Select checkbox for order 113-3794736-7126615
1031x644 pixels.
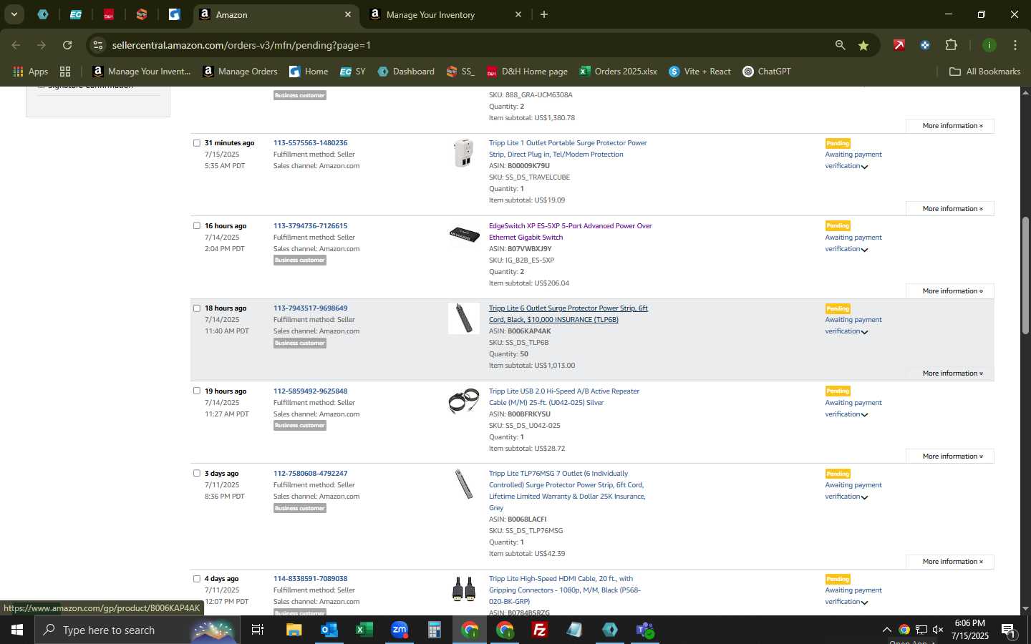[x=197, y=225]
